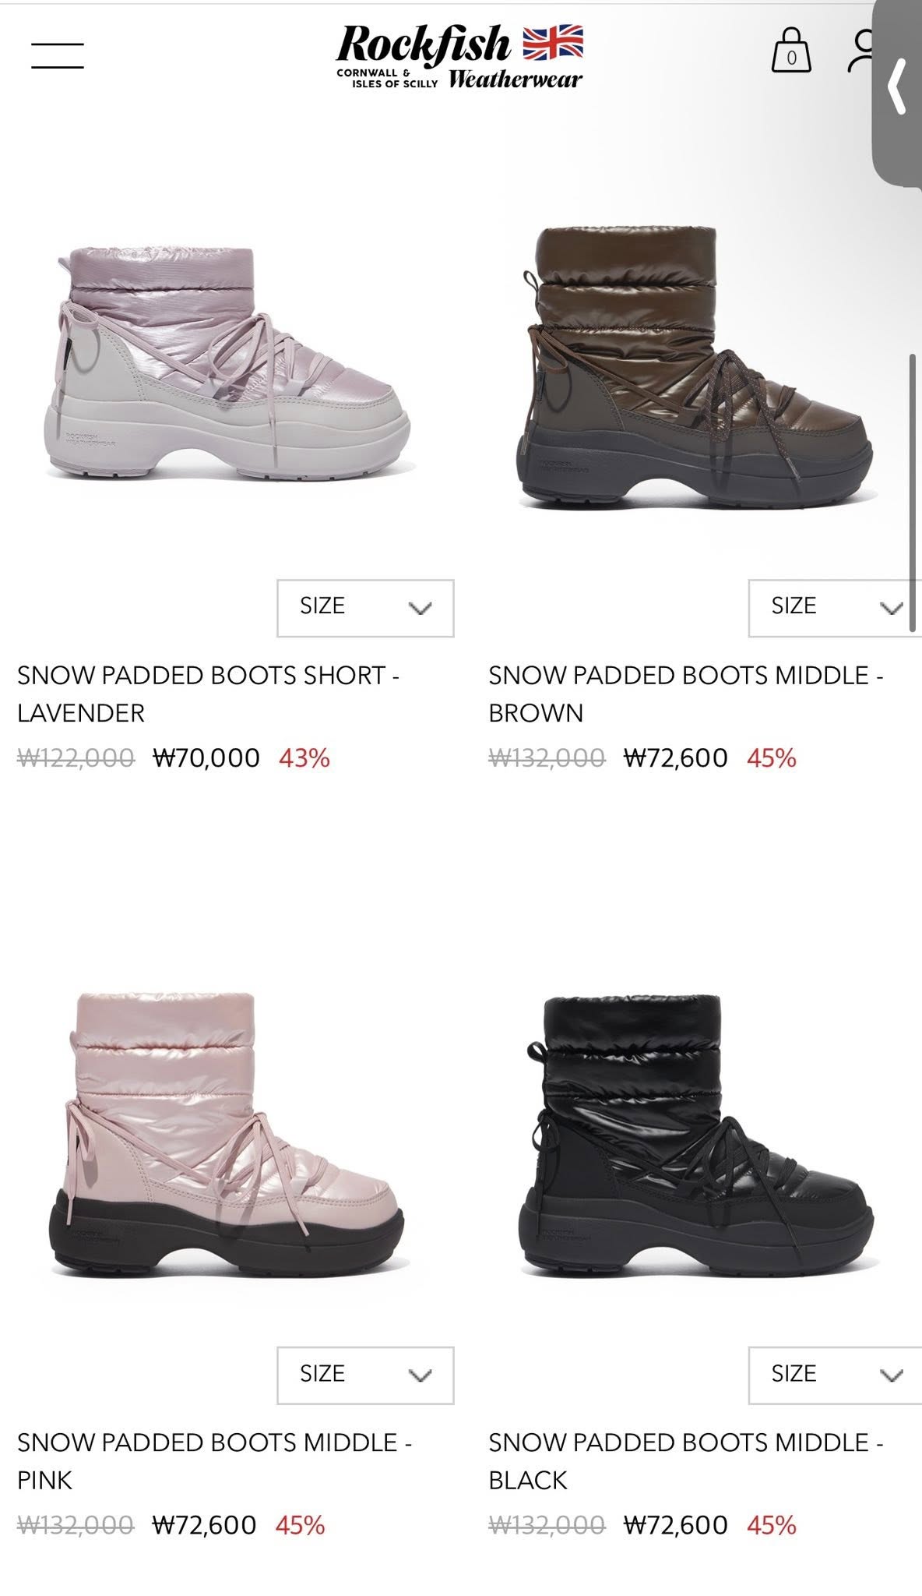View the black middle boot image
This screenshot has width=922, height=1596.
[695, 1135]
